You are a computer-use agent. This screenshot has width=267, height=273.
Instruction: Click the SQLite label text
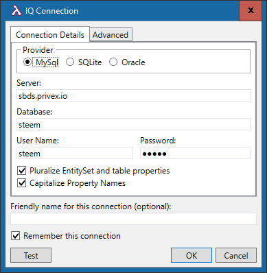click(90, 62)
